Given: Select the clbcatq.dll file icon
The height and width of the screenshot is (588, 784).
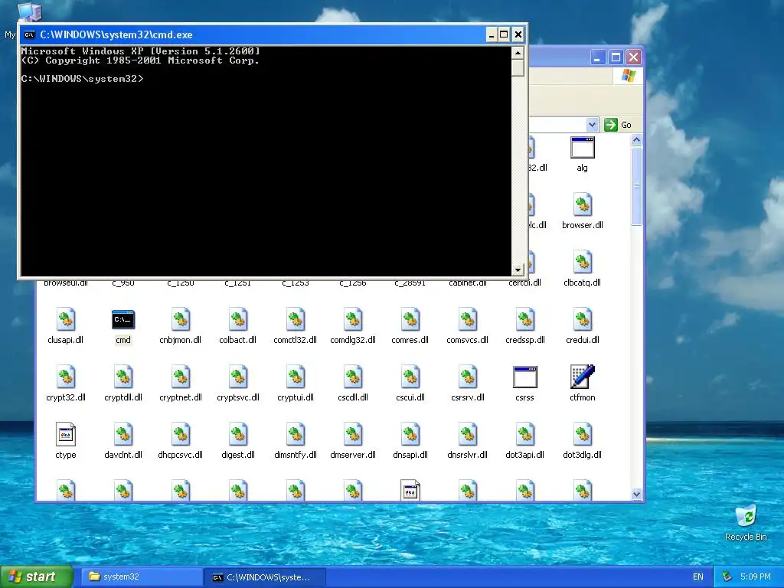Looking at the screenshot, I should coord(583,263).
